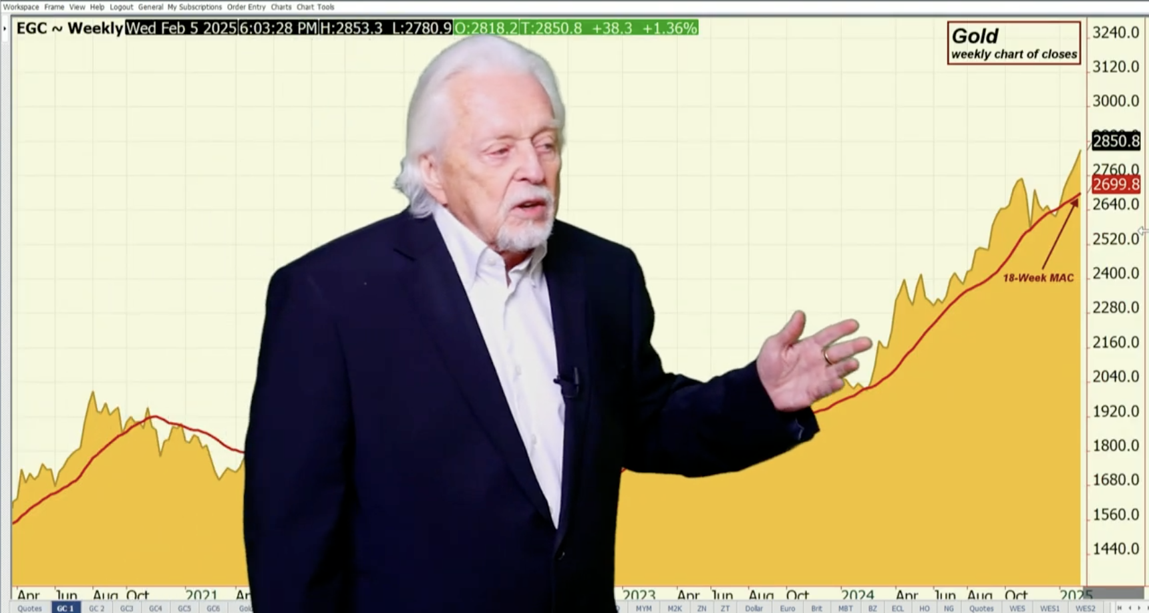The width and height of the screenshot is (1149, 613).
Task: Open the Help menu
Action: [x=97, y=7]
